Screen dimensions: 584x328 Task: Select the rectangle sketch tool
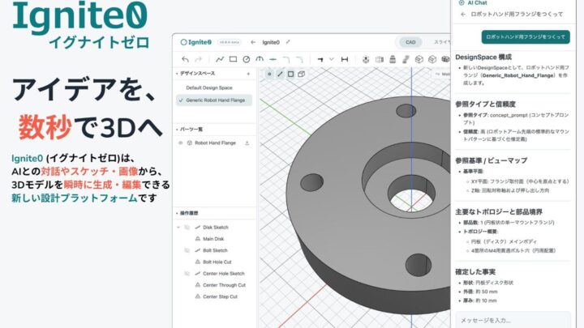(x=233, y=59)
